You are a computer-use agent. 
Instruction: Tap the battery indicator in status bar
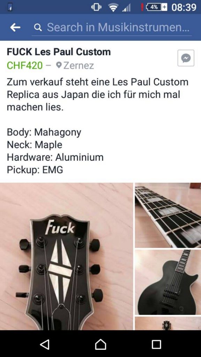[x=156, y=7]
